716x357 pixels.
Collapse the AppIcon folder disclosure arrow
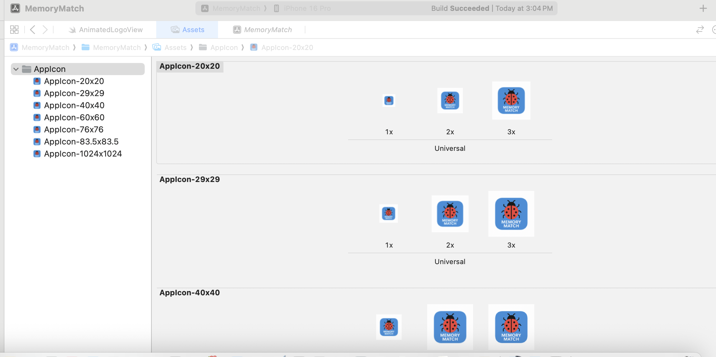tap(16, 69)
